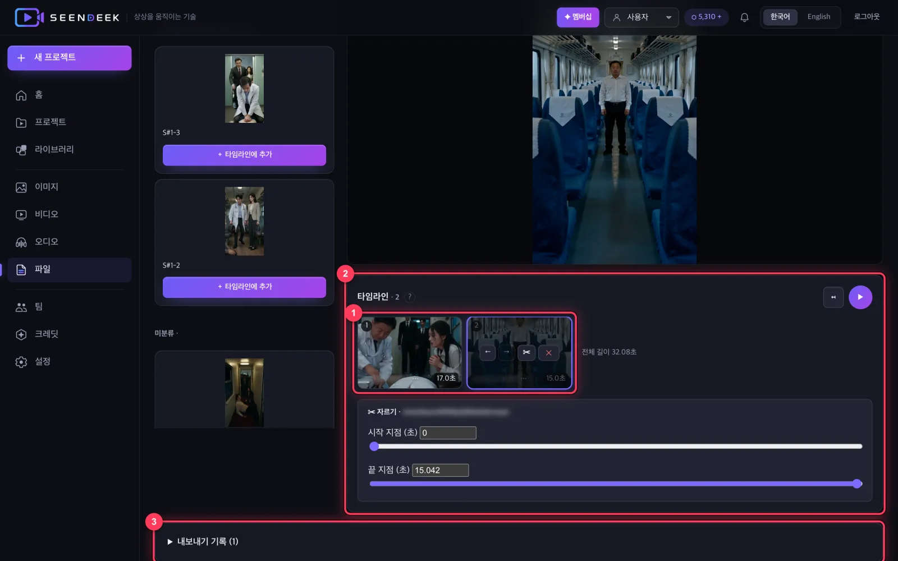Click the 시작 지점 start time field
898x561 pixels.
click(448, 433)
